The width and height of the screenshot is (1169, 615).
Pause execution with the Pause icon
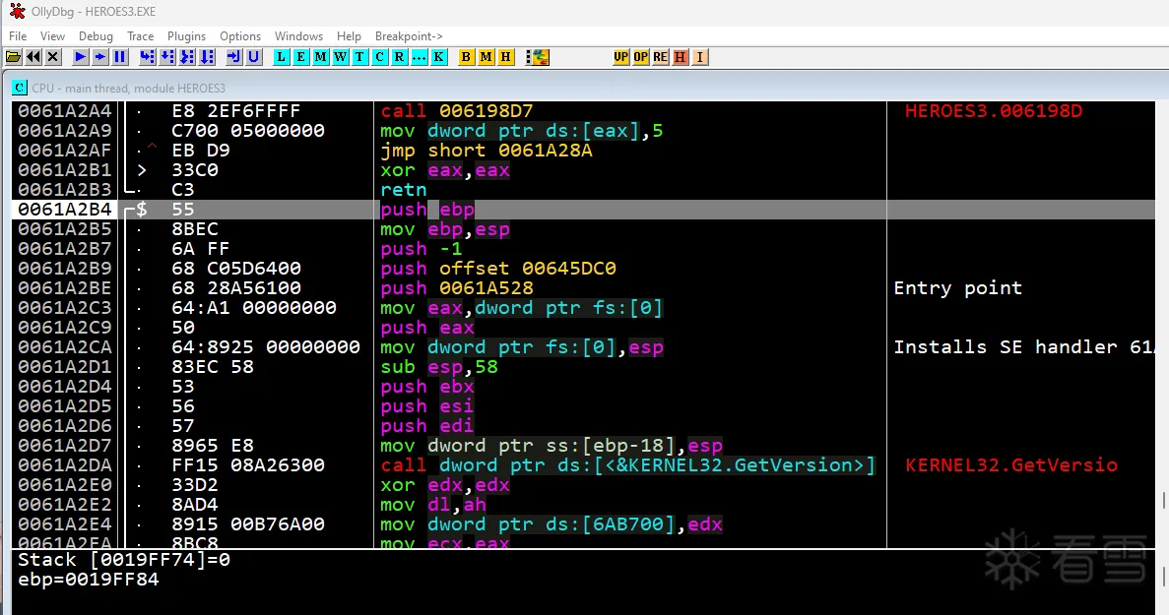coord(120,57)
